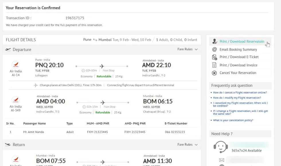Click passenger name Mr. Amit Nanda

[x=34, y=132]
